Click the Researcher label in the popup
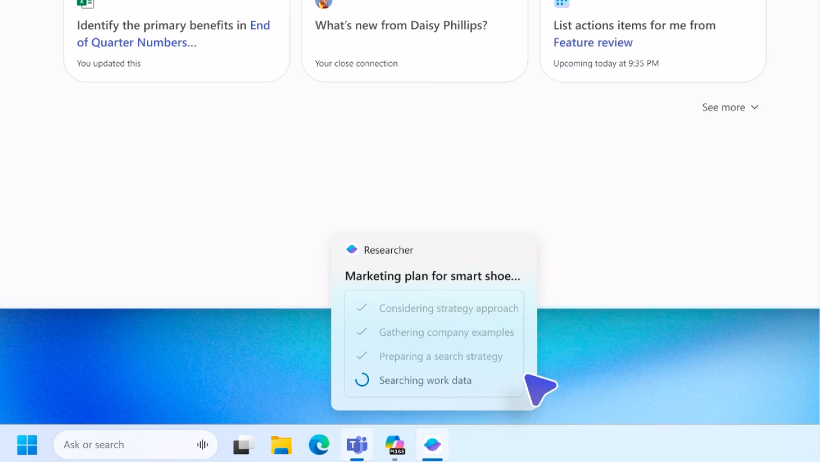The image size is (820, 462). coord(388,250)
